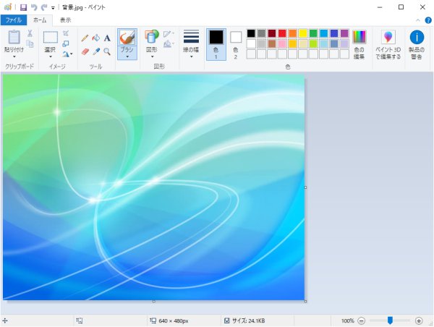Pick the orange color swatch
The height and width of the screenshot is (327, 434).
(x=292, y=33)
